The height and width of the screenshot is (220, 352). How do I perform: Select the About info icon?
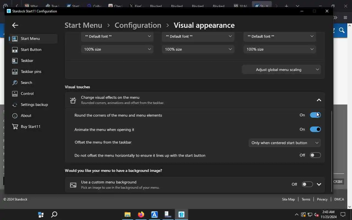15,116
